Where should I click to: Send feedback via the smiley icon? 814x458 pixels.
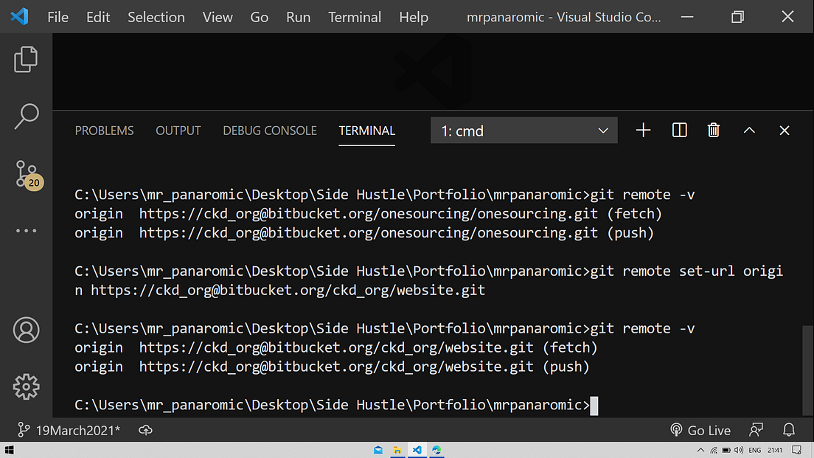tap(755, 430)
